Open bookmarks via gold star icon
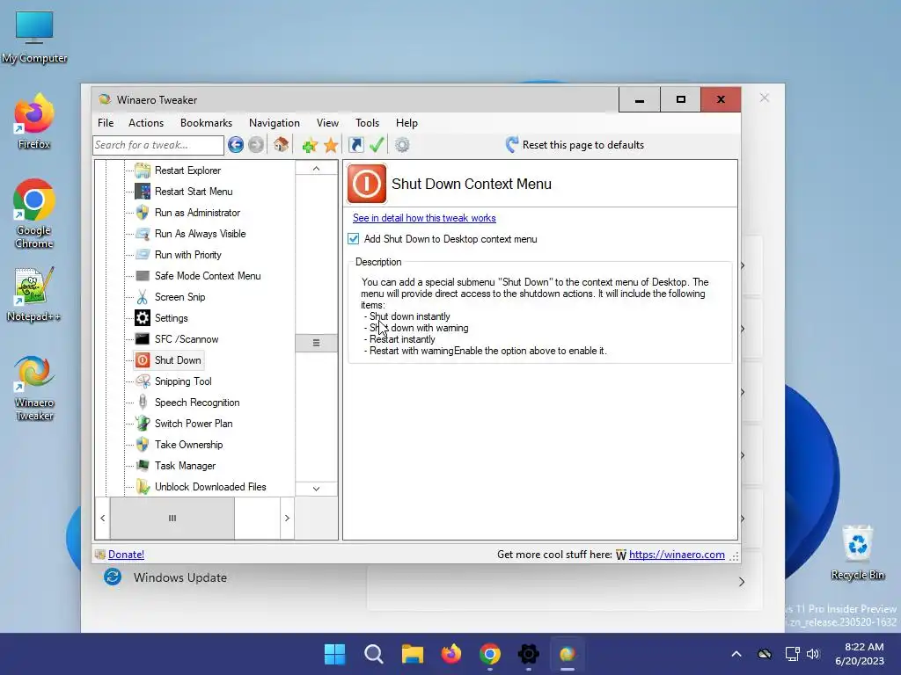The width and height of the screenshot is (901, 675). [x=331, y=145]
